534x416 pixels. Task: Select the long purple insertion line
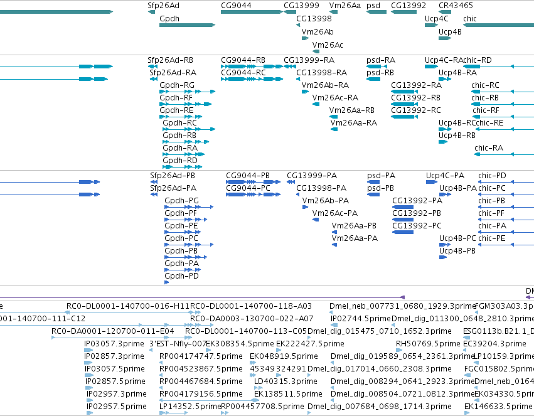point(202,297)
